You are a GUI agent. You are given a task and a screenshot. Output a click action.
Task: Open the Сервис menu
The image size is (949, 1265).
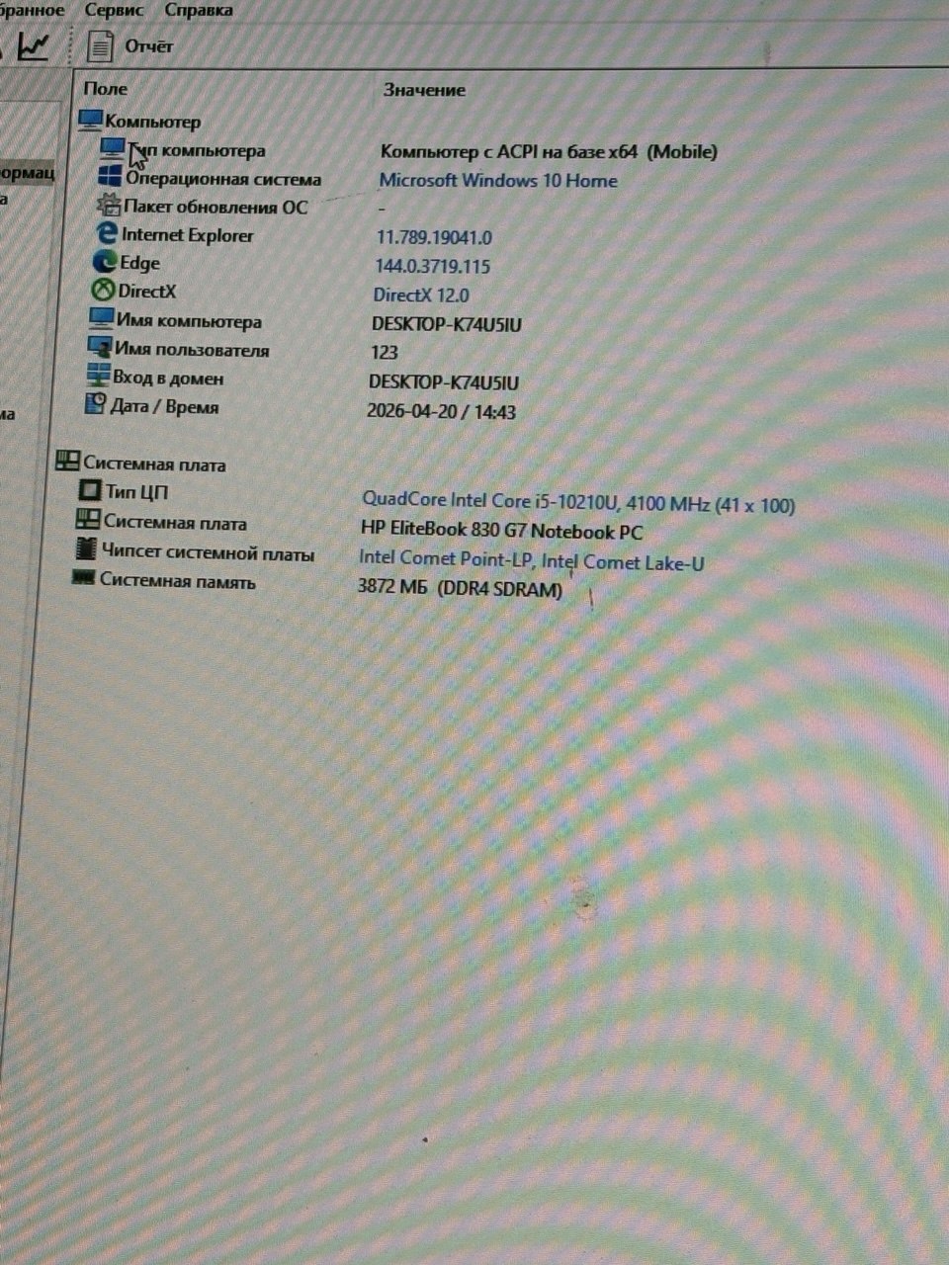pyautogui.click(x=114, y=11)
